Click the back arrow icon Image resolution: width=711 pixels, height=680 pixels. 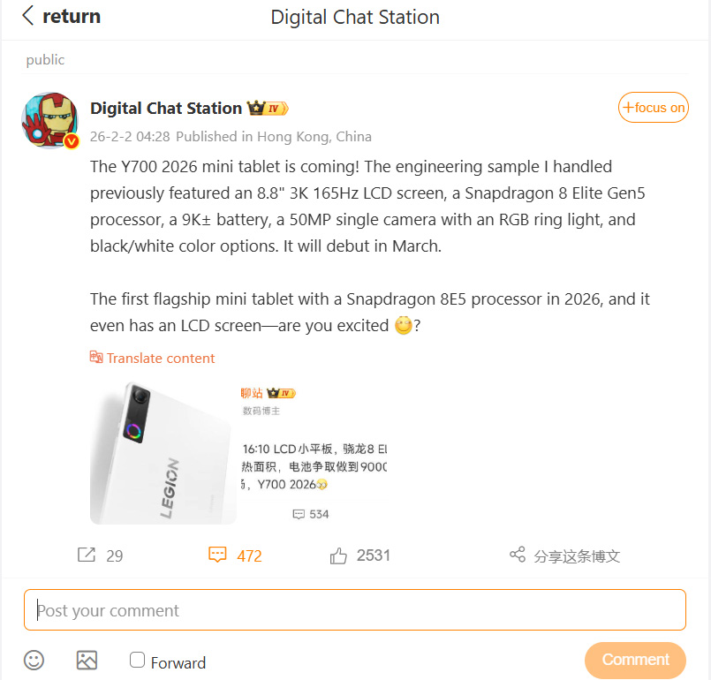coord(28,16)
